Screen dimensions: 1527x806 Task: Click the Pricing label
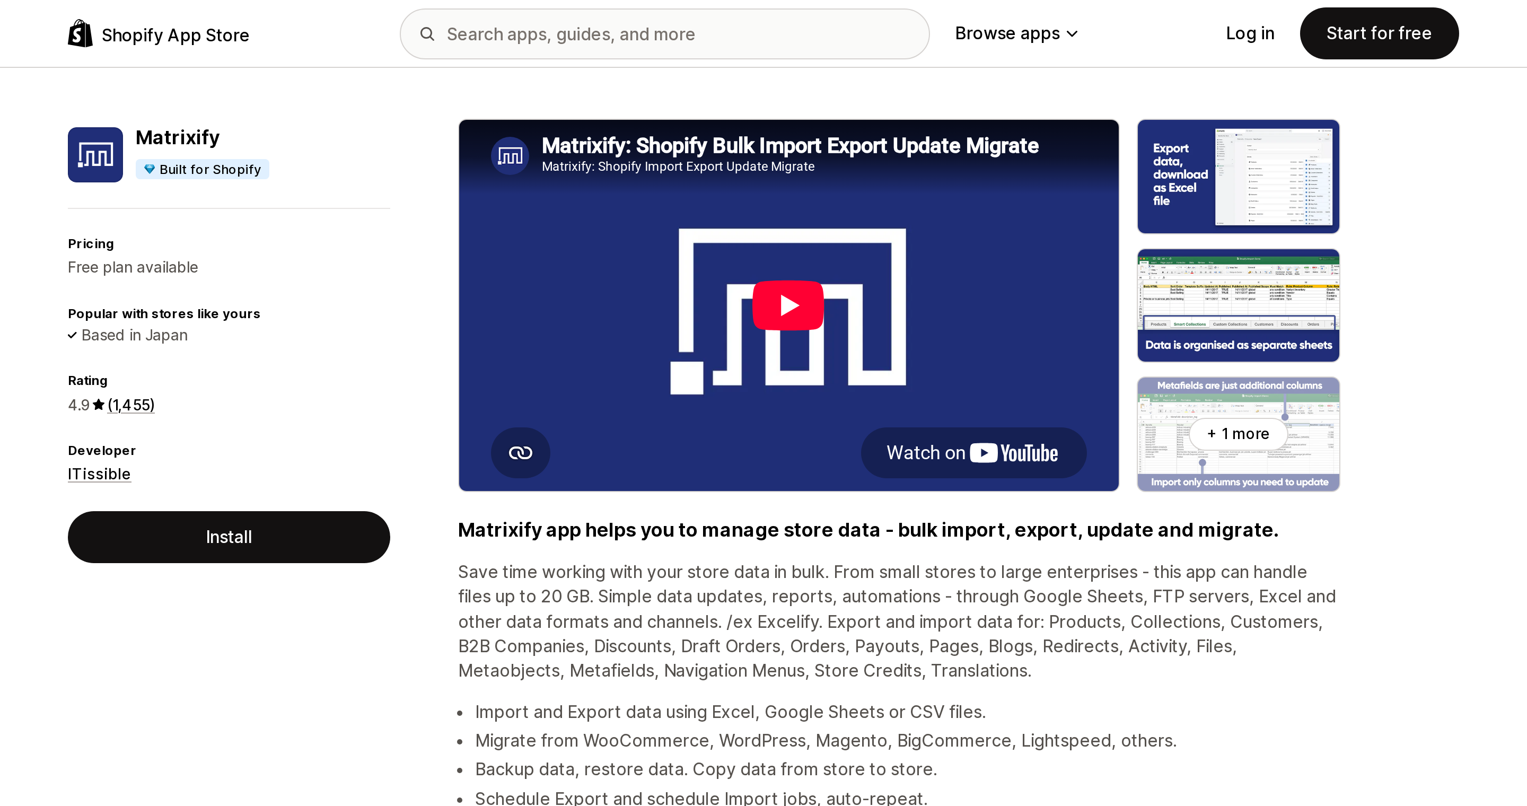91,243
